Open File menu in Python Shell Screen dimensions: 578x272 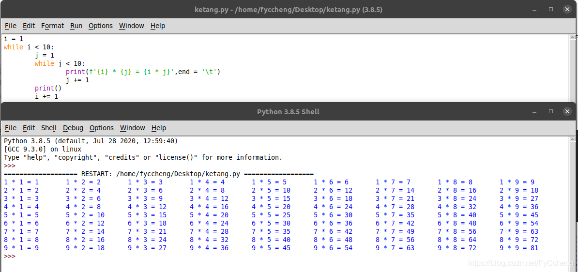(10, 128)
